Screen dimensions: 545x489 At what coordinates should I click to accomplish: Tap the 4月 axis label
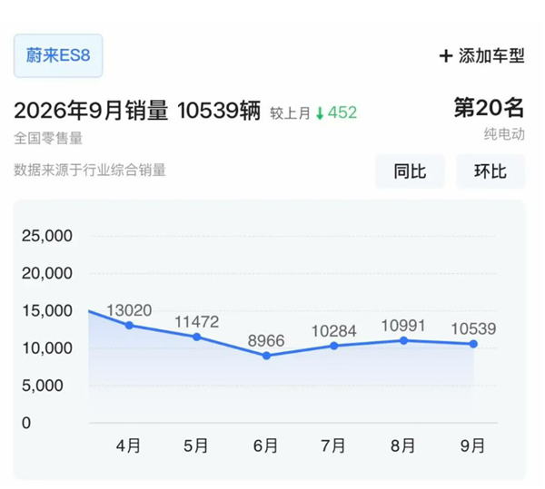coord(128,445)
